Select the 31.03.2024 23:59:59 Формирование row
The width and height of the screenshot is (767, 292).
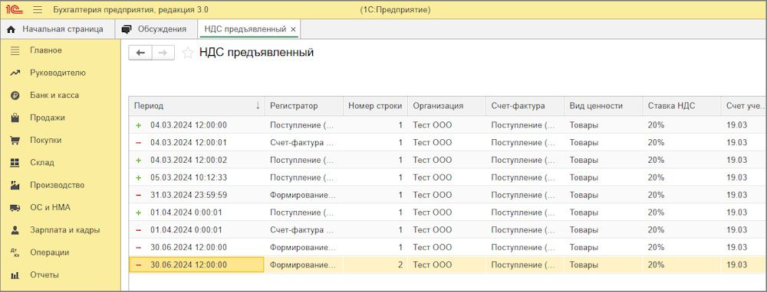[448, 195]
